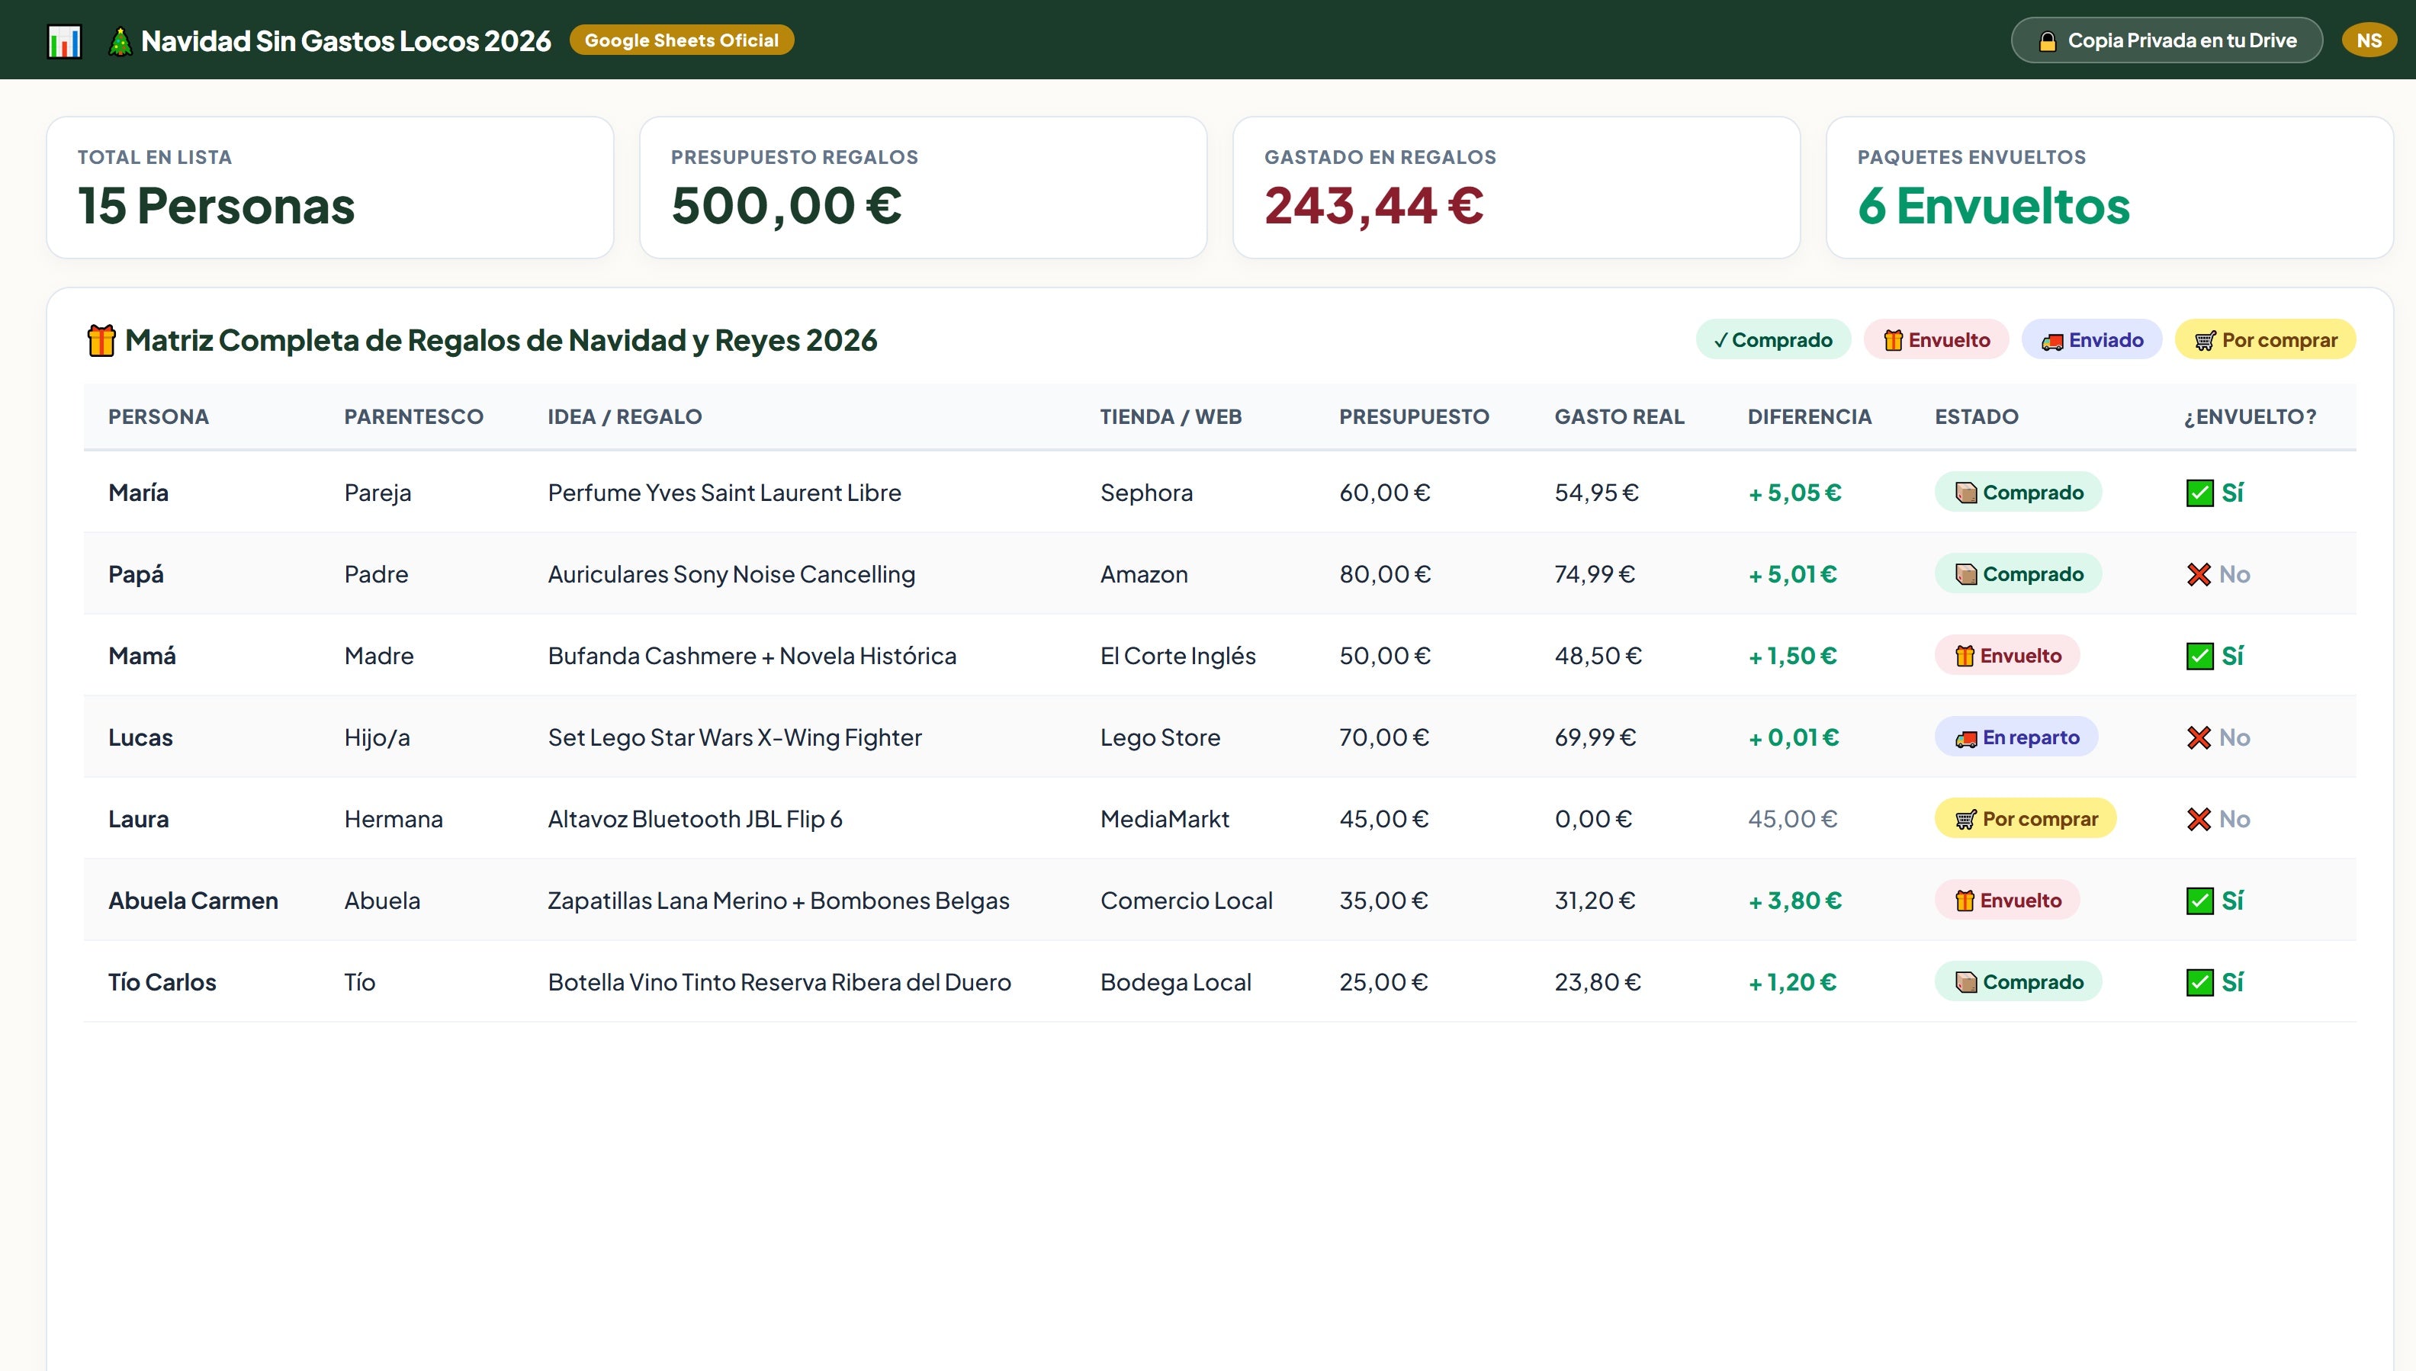Select the Abuela Carmen name cell
Viewport: 2416px width, 1371px height.
tap(193, 901)
